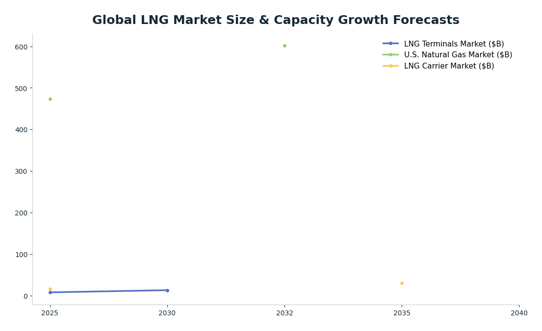Click the x-axis label 2035
This screenshot has height=331, width=542.
click(402, 313)
